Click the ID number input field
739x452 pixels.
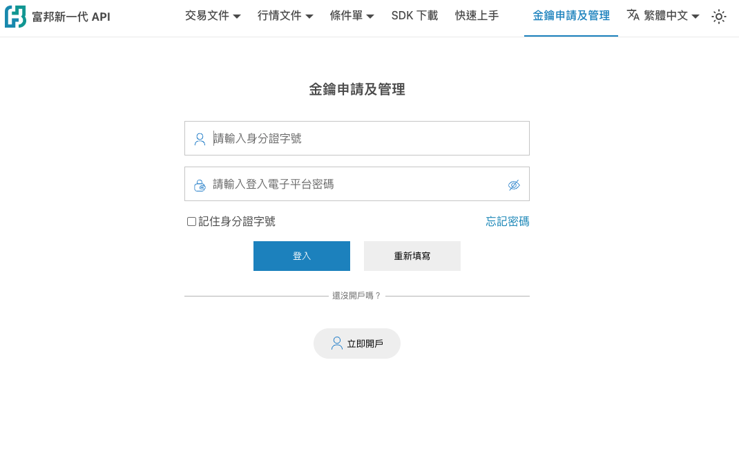pyautogui.click(x=356, y=138)
